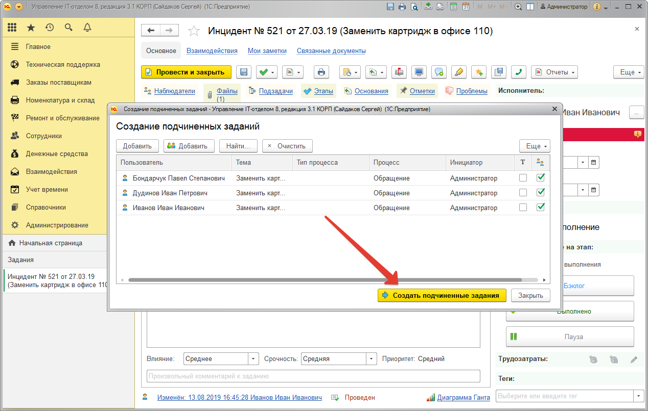The width and height of the screenshot is (648, 411).
Task: Print the incident with printer toolbar icon
Action: click(321, 72)
